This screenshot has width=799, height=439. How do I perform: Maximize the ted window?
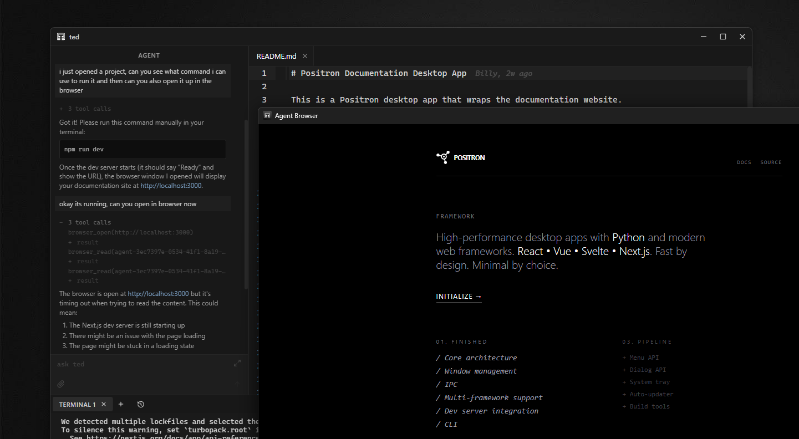tap(723, 37)
